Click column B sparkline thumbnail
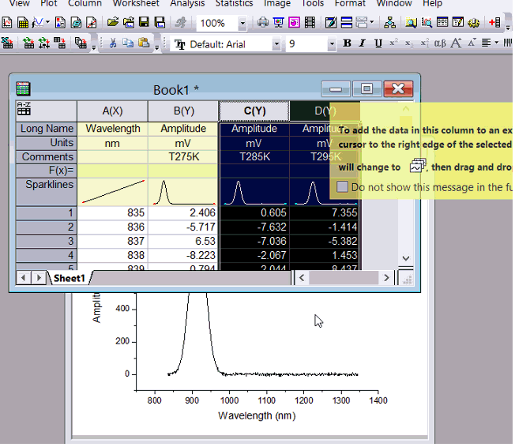Viewport: 515px width, 447px height. pos(183,192)
